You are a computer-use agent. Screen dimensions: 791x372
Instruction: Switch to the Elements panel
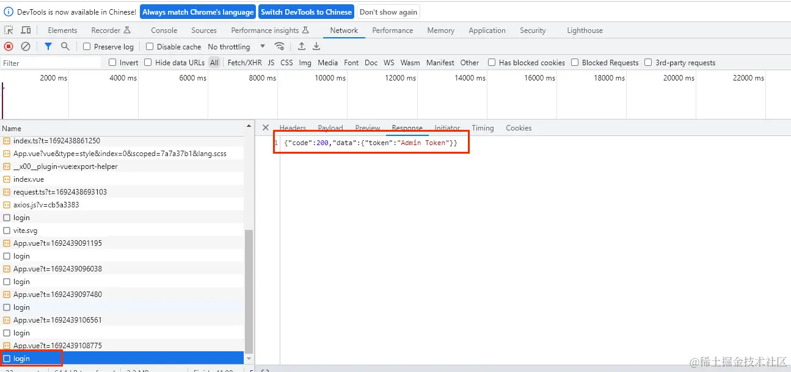pyautogui.click(x=62, y=30)
